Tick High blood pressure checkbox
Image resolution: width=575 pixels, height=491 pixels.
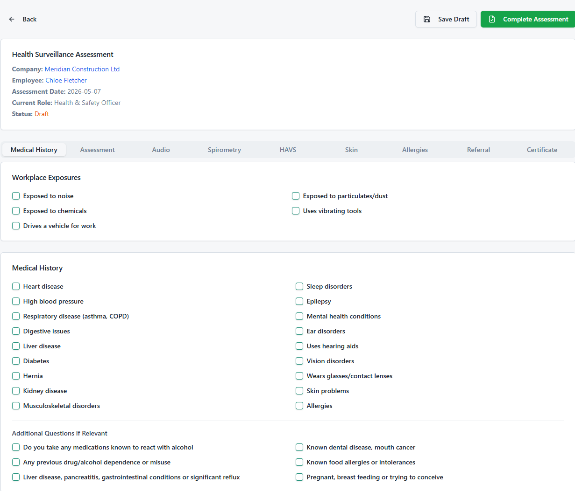[x=16, y=301]
